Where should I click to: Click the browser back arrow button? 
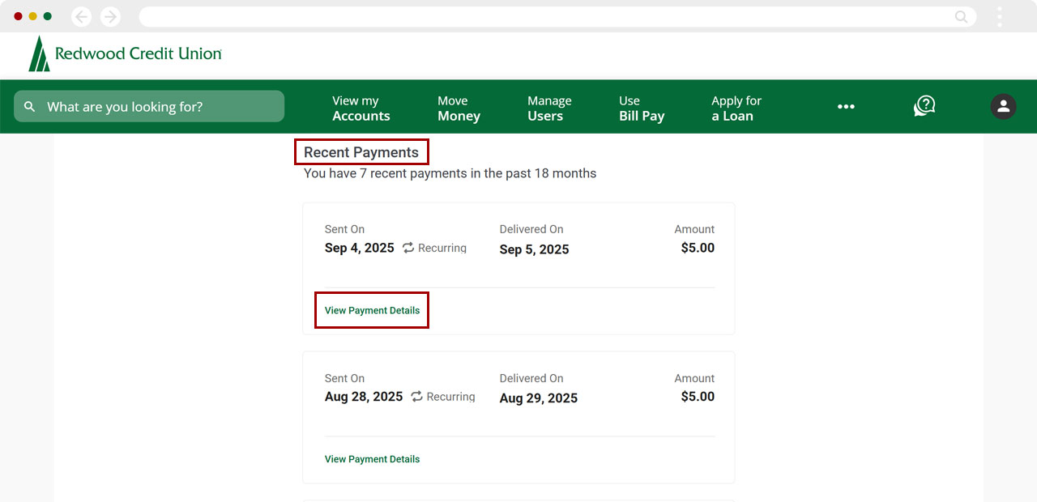click(x=82, y=16)
